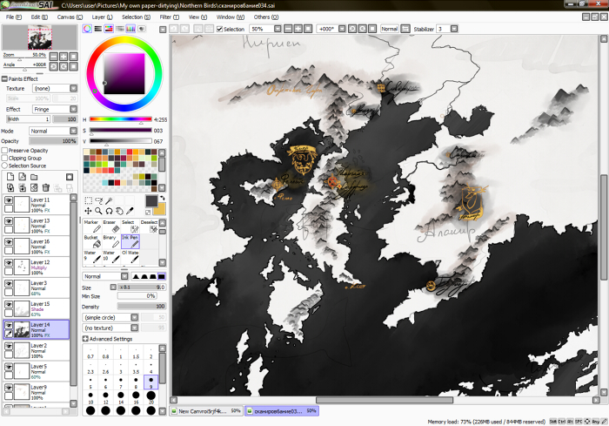Create a new layer set folder
The width and height of the screenshot is (609, 426).
[x=34, y=177]
